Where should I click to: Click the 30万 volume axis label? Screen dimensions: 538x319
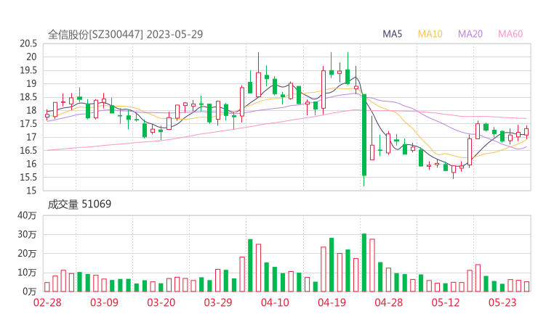click(27, 235)
